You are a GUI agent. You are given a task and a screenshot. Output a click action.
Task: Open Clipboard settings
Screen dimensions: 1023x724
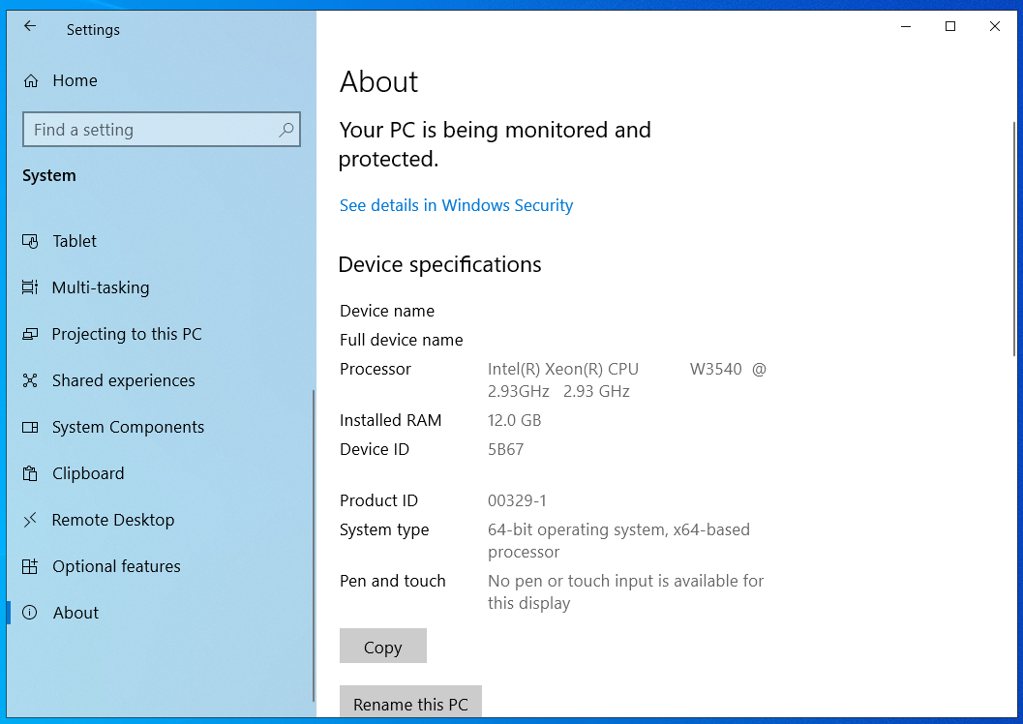tap(161, 473)
